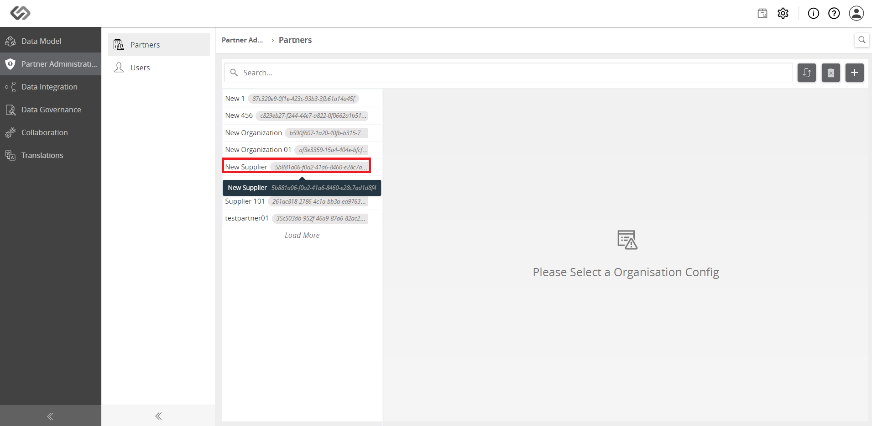Image resolution: width=872 pixels, height=426 pixels.
Task: Select the New 456 partner row
Action: pos(302,116)
